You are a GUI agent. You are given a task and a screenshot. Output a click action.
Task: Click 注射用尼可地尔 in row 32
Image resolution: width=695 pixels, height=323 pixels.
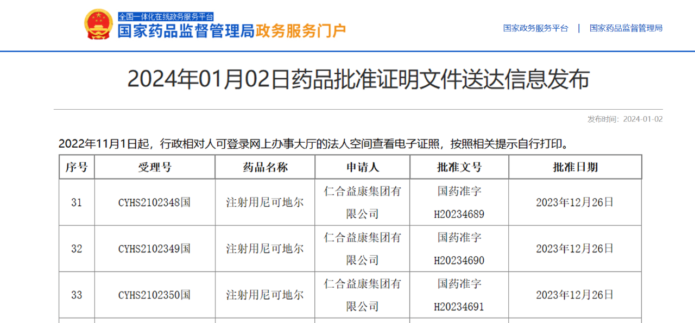[x=265, y=249]
